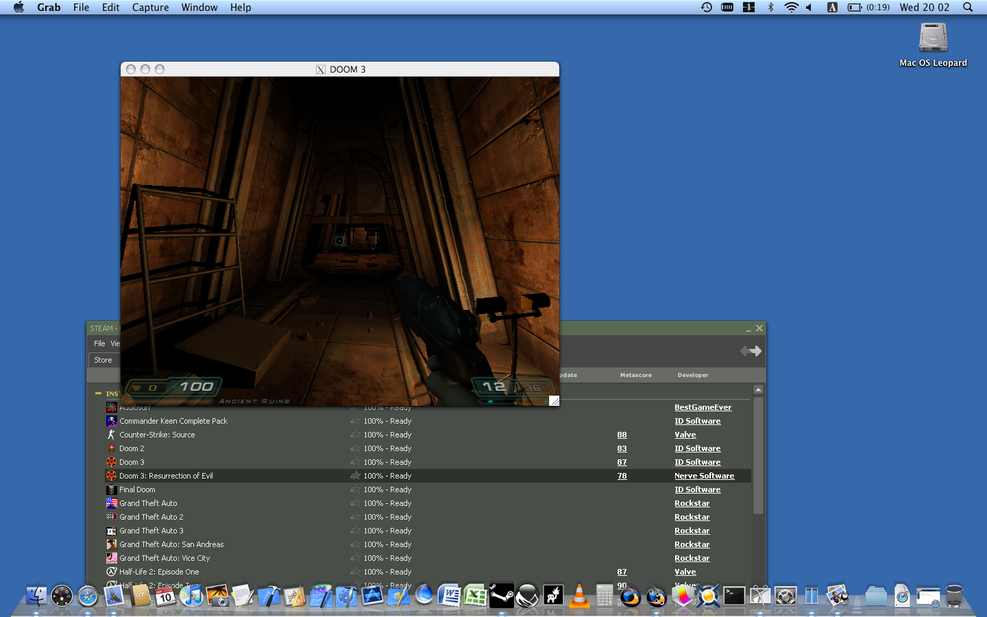Open Wi-Fi status menu

(791, 7)
